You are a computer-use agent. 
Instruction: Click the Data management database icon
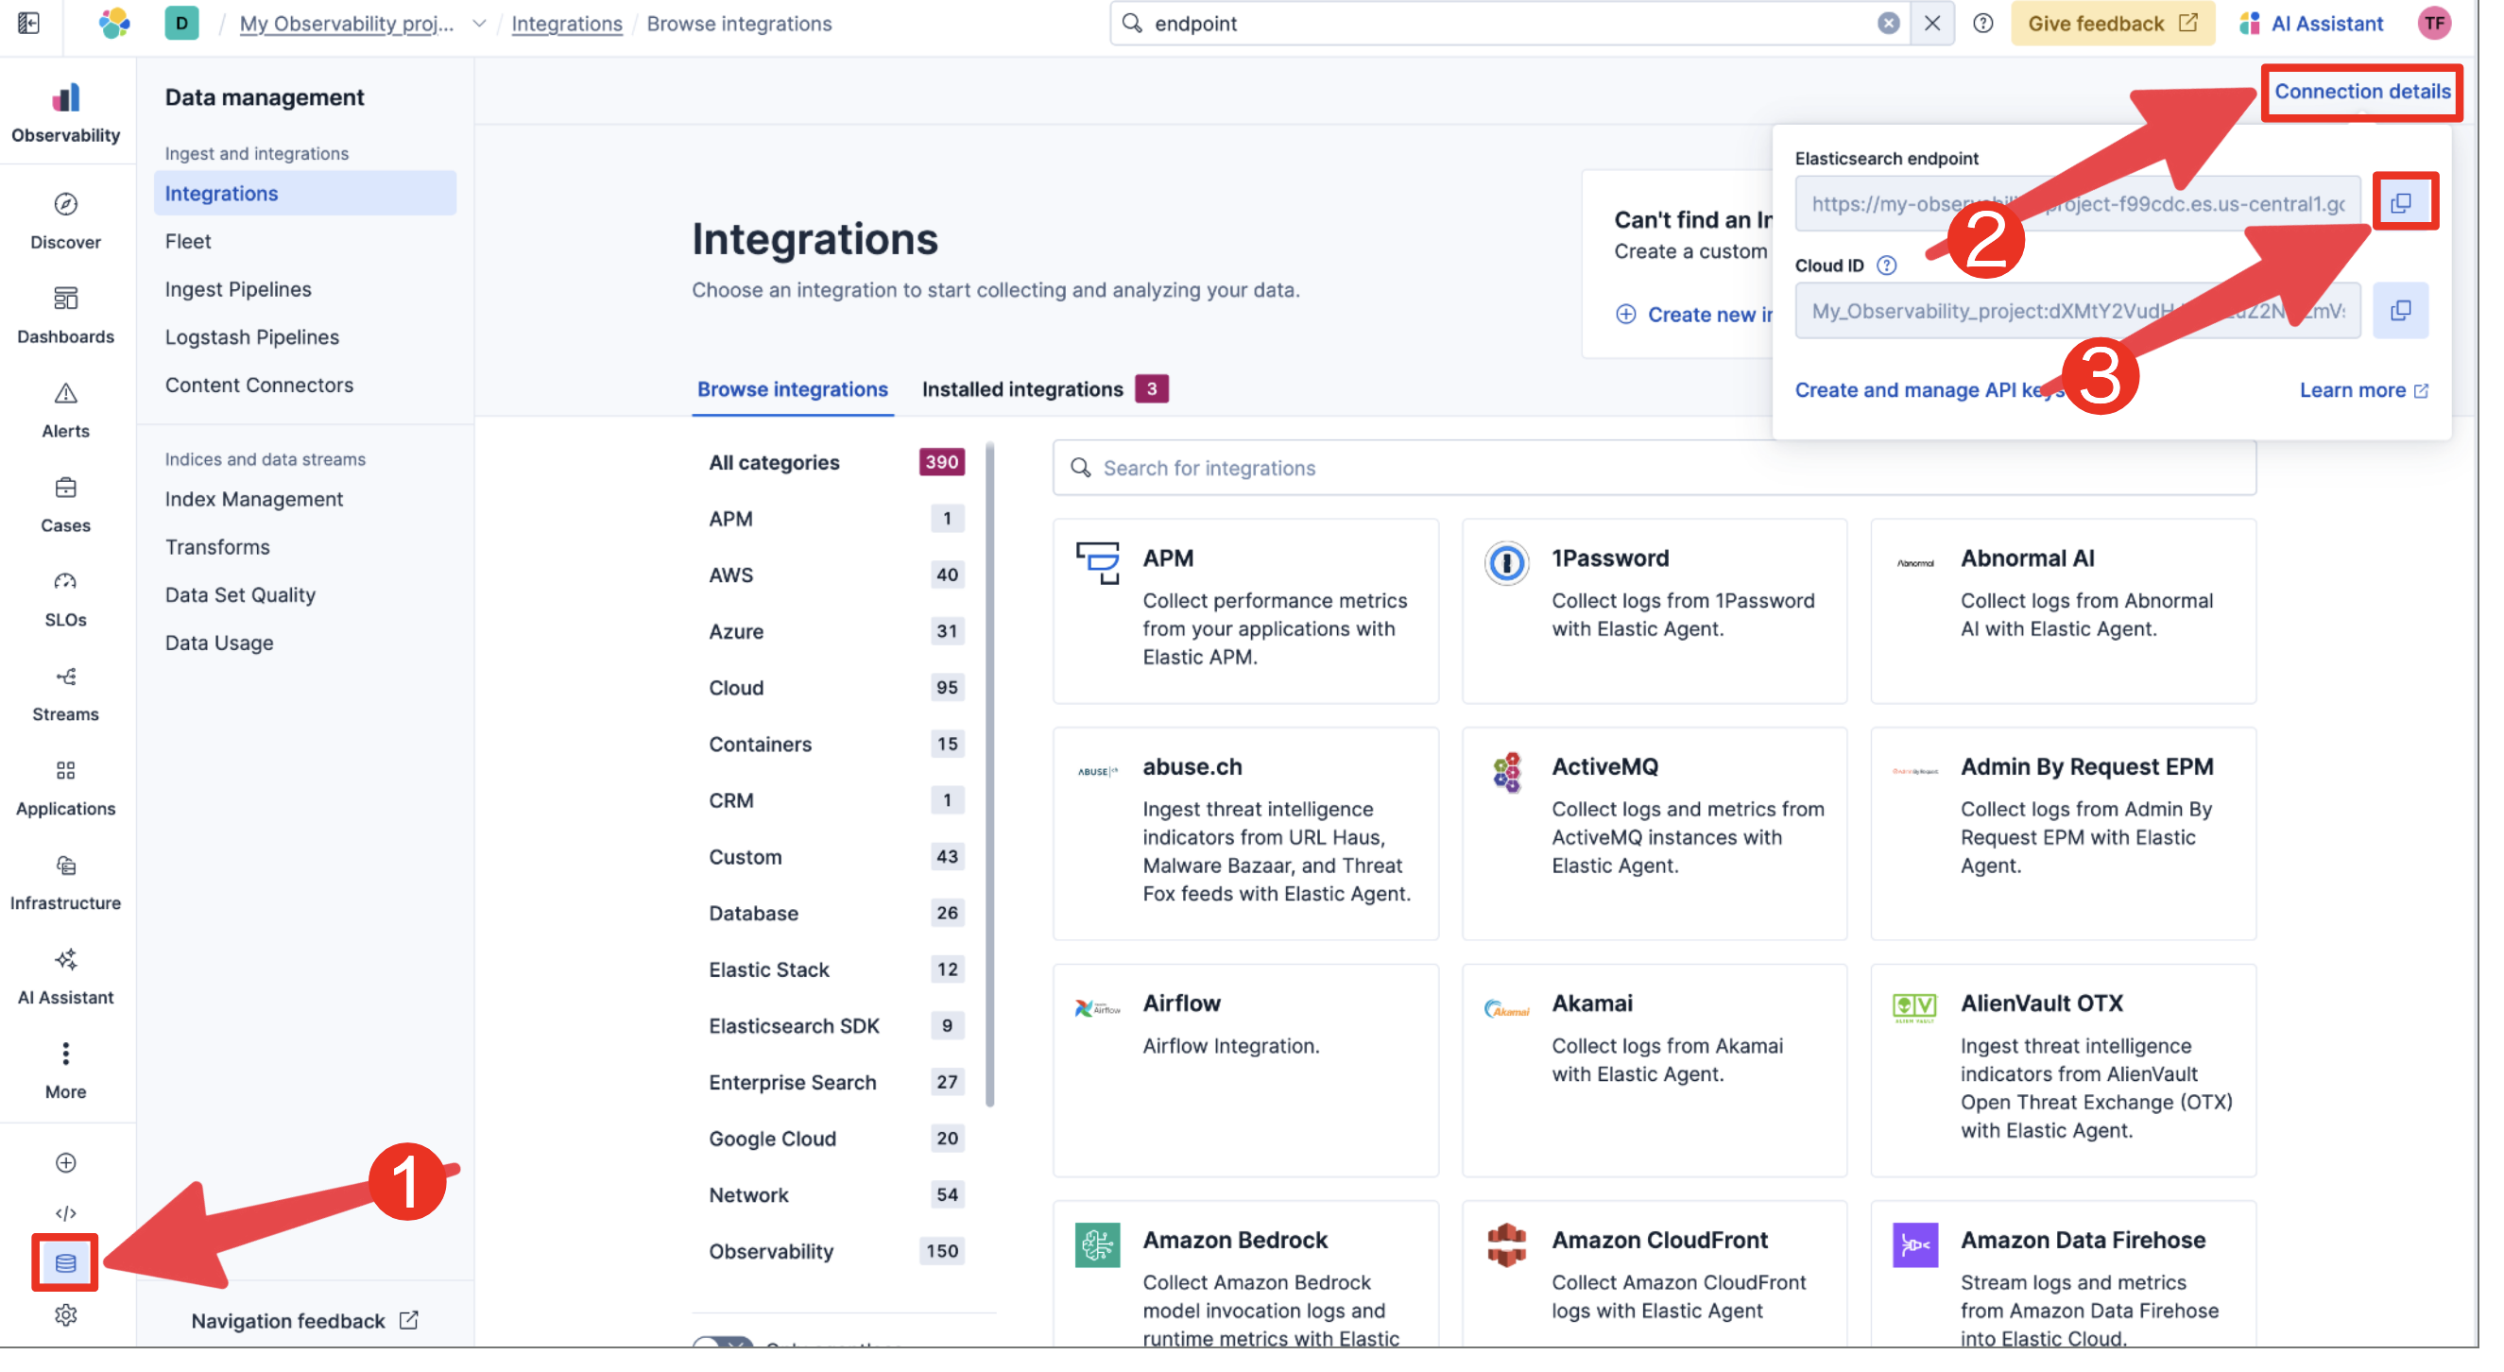coord(65,1261)
